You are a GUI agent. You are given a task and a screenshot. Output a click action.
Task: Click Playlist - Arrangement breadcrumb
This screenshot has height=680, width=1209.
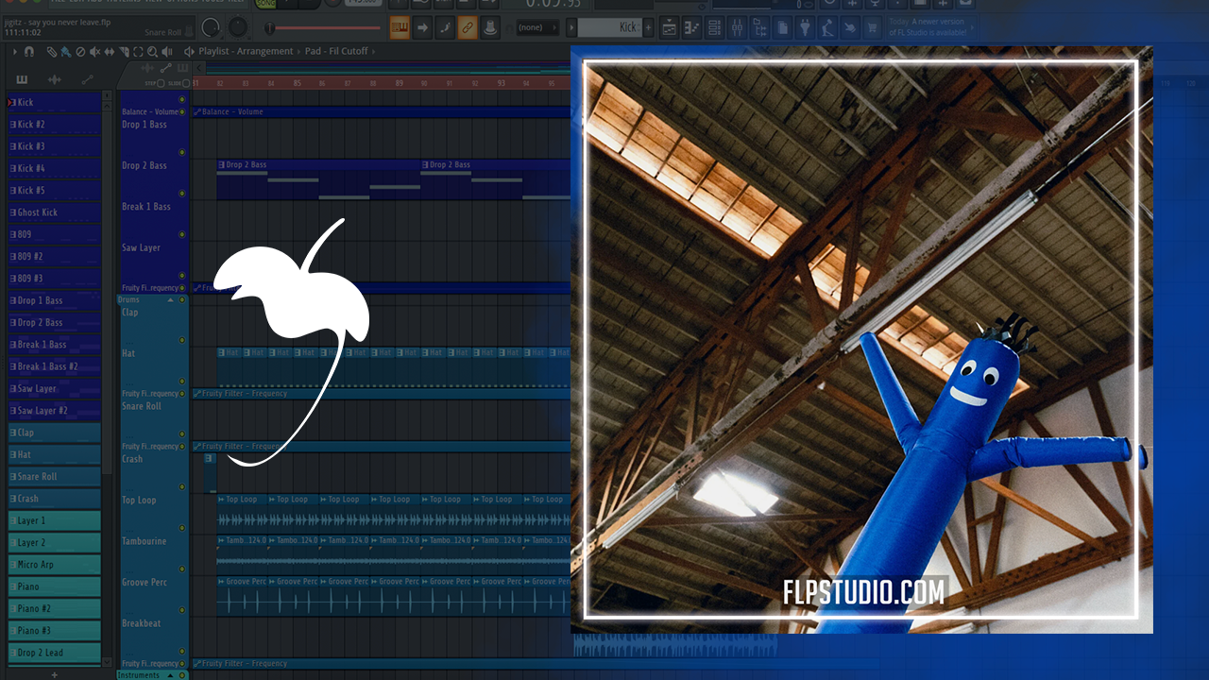(246, 52)
